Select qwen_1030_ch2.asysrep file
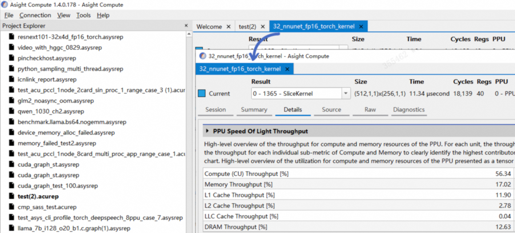Image resolution: width=515 pixels, height=233 pixels. pos(51,112)
